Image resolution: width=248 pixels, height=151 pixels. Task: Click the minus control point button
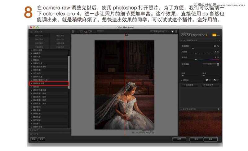click(216, 80)
